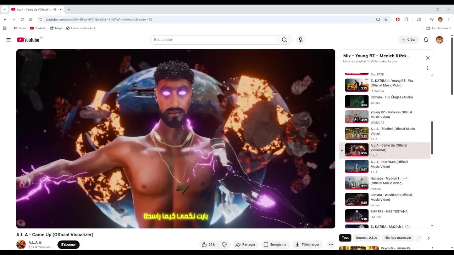Viewport: 454px width, 255px height.
Task: Close the Mix playlist panel
Action: 428,58
